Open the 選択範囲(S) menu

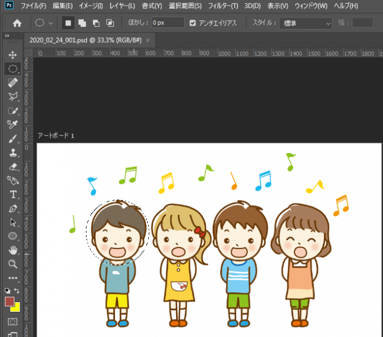point(185,5)
